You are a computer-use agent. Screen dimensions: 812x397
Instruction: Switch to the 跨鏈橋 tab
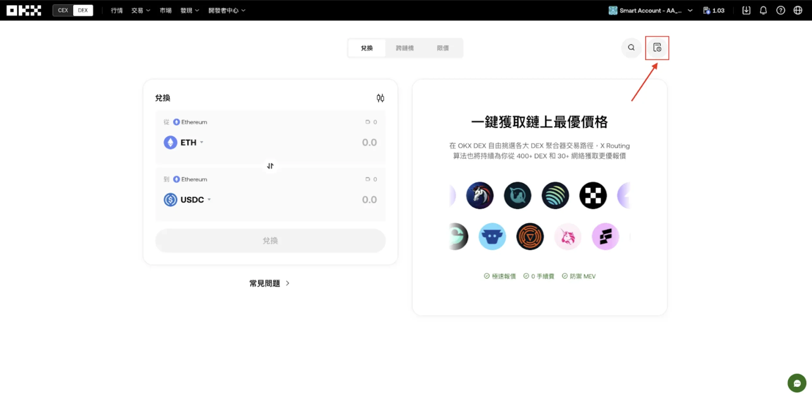click(405, 48)
